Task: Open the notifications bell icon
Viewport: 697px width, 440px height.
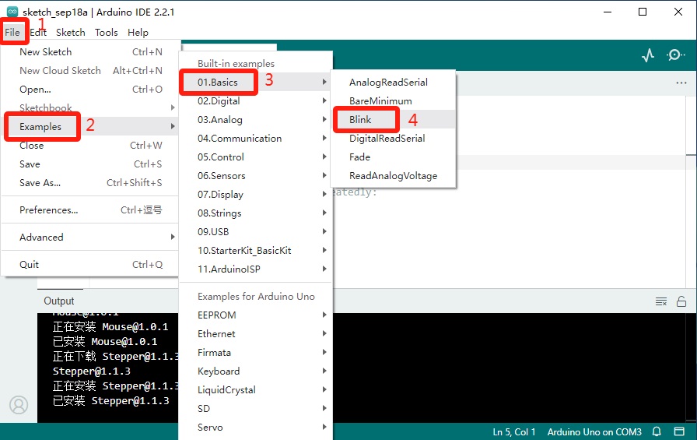Action: point(657,431)
